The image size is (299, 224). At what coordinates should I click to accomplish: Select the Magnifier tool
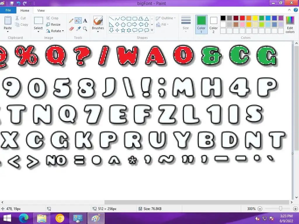pyautogui.click(x=85, y=29)
